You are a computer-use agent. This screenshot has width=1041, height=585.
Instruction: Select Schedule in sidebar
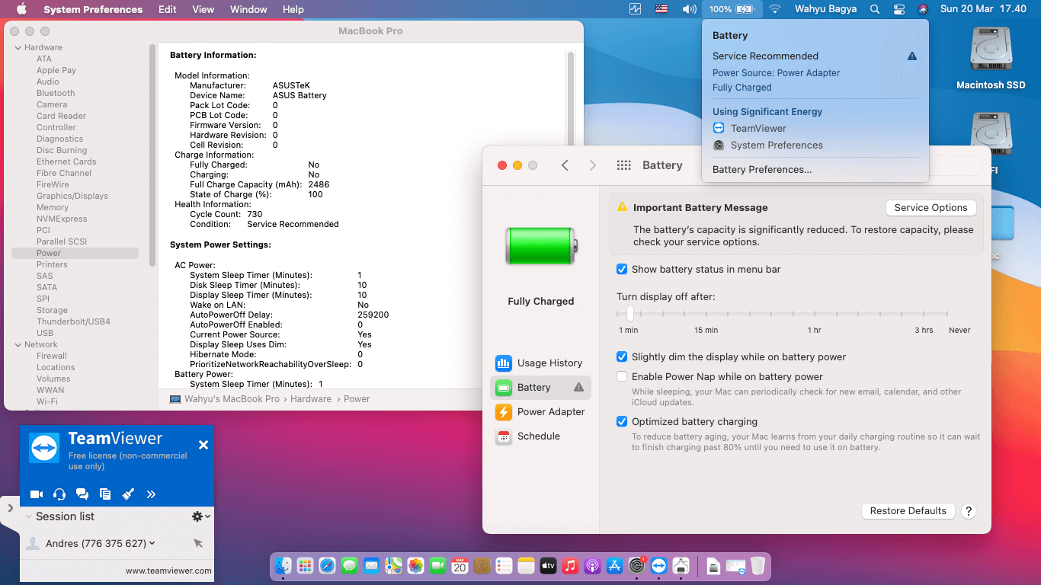click(541, 436)
